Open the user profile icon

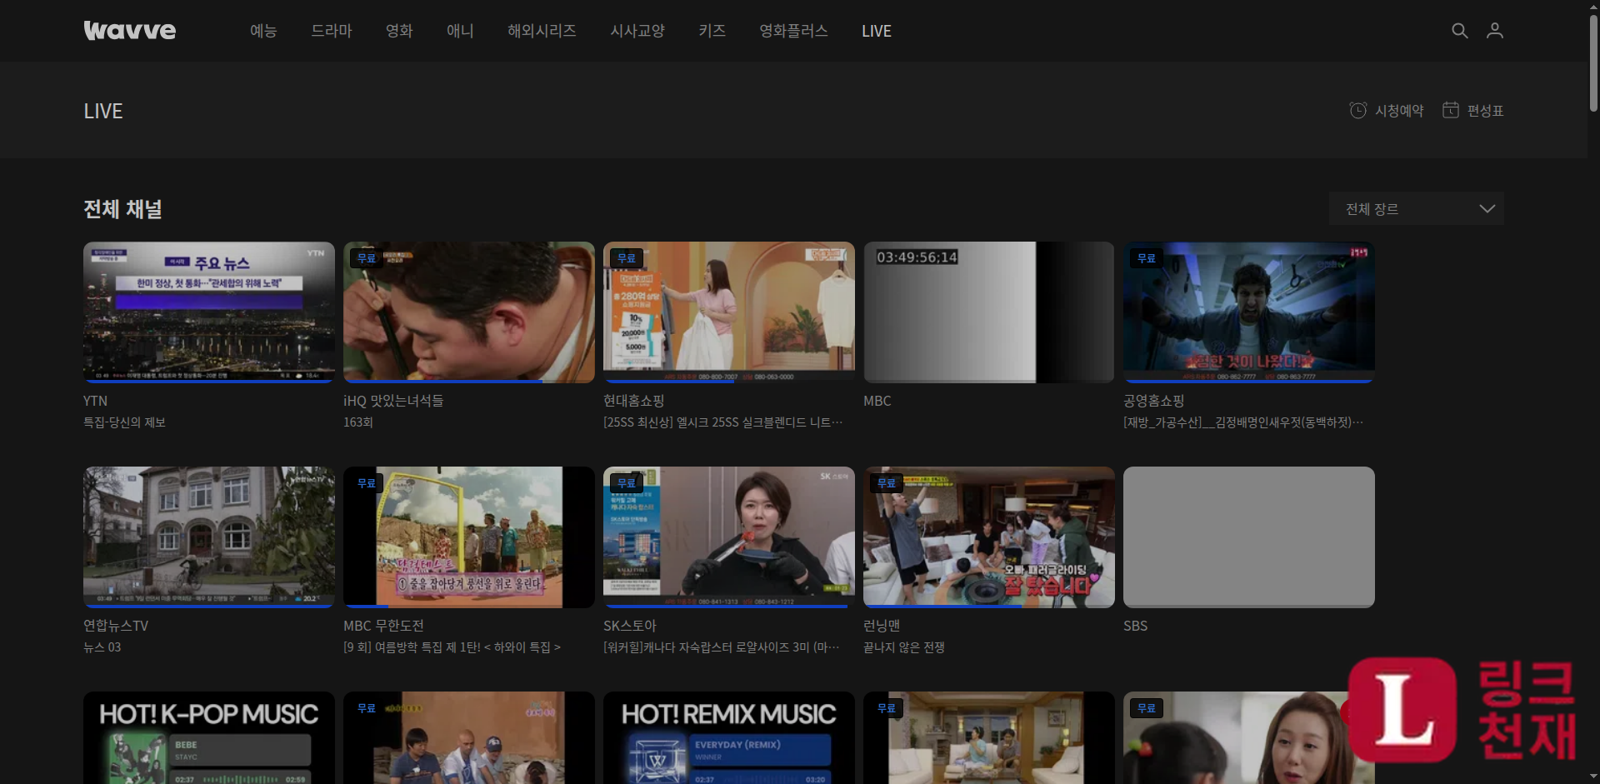pos(1495,31)
